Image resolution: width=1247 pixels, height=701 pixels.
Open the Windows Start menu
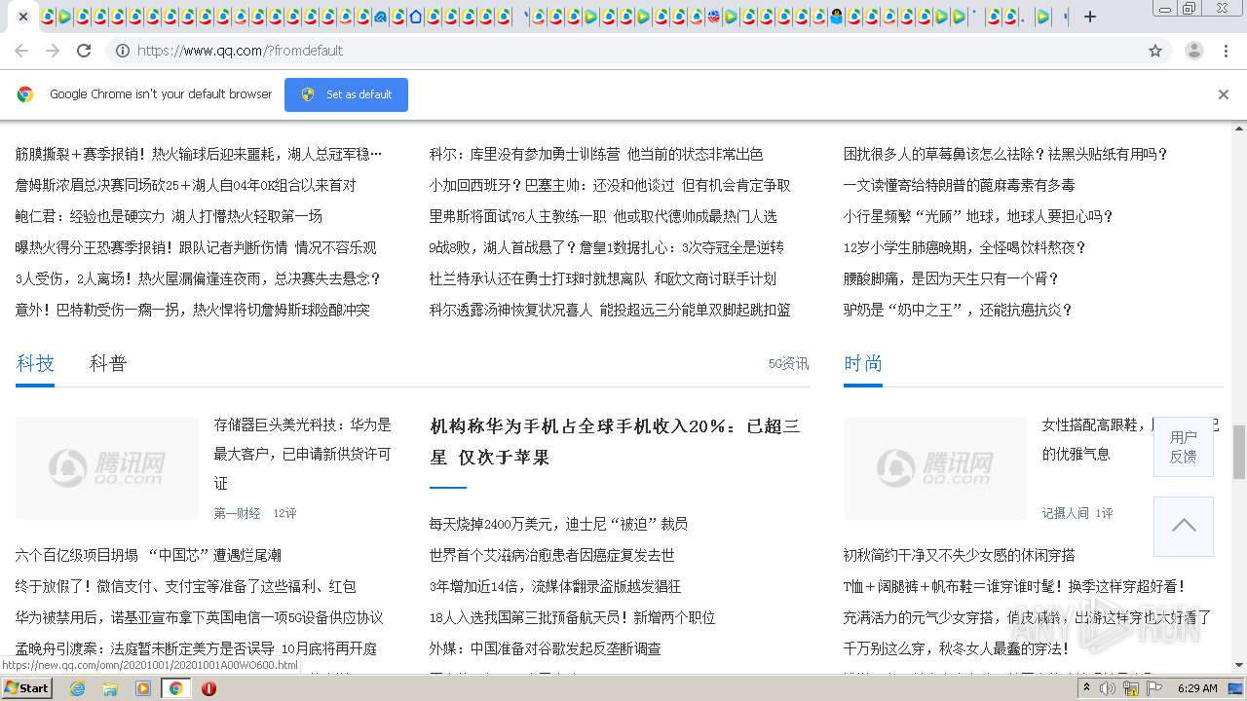coord(27,687)
